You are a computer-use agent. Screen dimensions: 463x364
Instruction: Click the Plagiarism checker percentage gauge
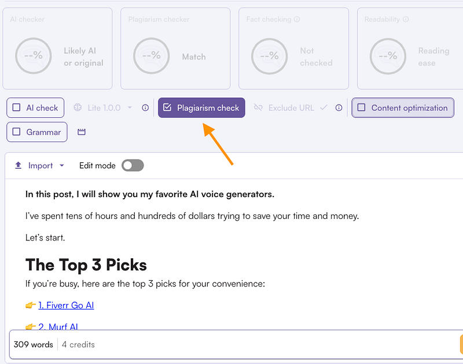(x=152, y=55)
